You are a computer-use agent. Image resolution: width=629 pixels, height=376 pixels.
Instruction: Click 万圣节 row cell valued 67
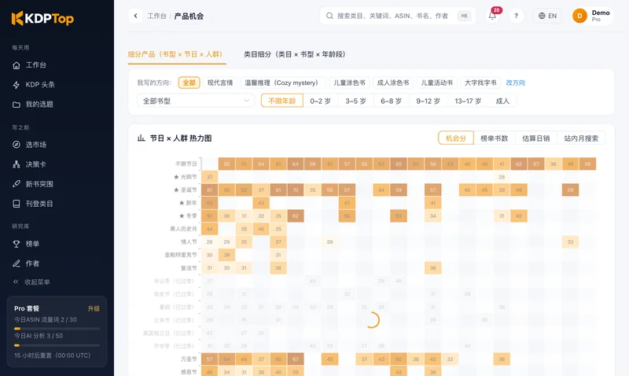(296, 359)
